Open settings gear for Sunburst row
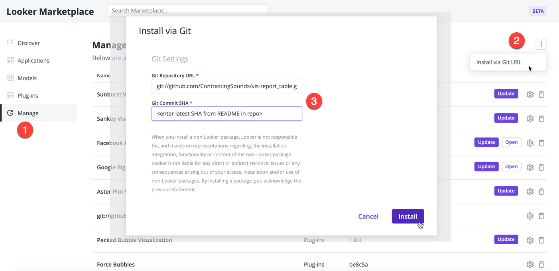559x271 pixels. coord(530,94)
